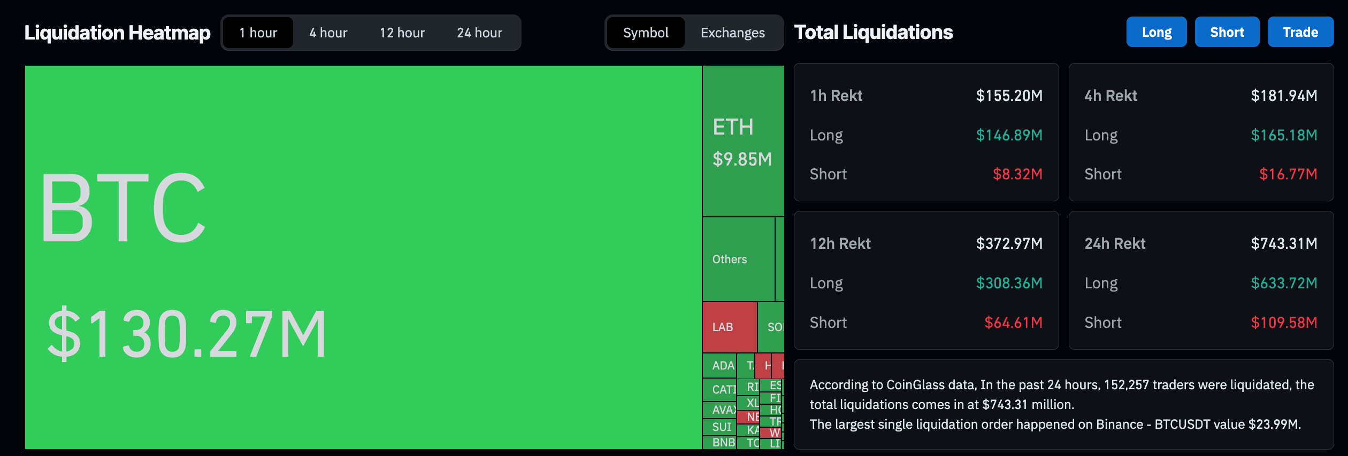Click the Total Liquidations heading
This screenshot has width=1348, height=456.
coord(873,32)
